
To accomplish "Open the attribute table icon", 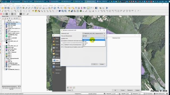I will pyautogui.click(x=76, y=8).
